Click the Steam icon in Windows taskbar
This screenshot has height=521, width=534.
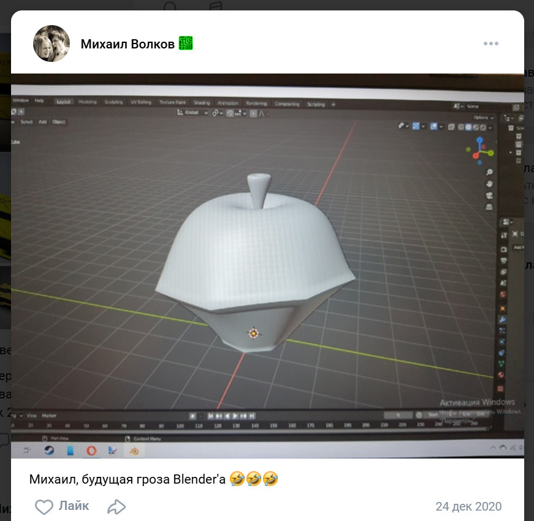(x=48, y=451)
